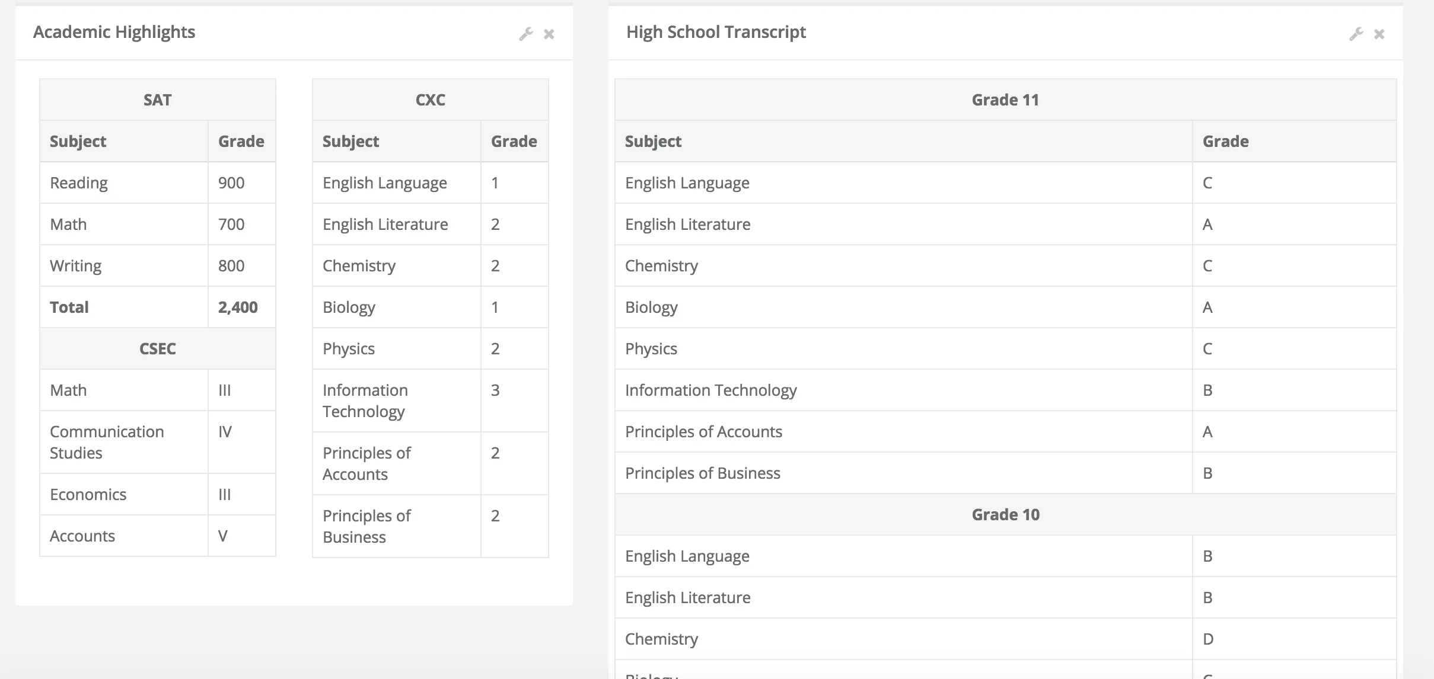Select the CSEC section header
1434x679 pixels.
(x=157, y=348)
